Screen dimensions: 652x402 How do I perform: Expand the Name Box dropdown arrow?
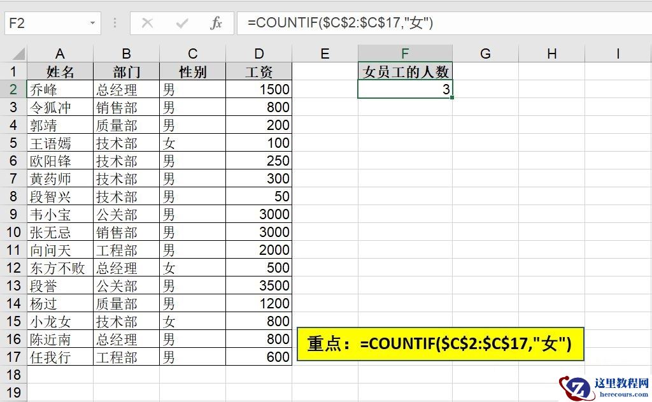pos(92,23)
